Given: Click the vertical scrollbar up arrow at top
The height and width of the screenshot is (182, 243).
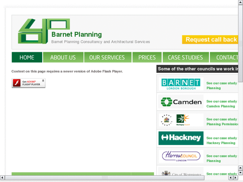Looking at the screenshot, I should coord(241,2).
